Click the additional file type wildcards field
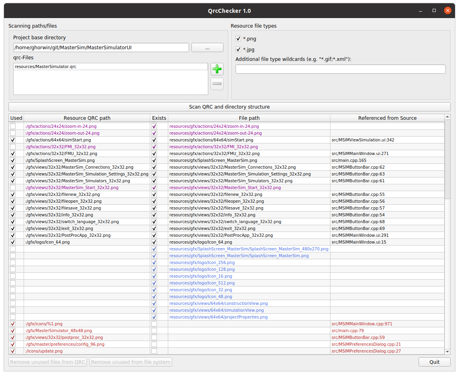Viewport: 459px width, 375px height. (340, 69)
